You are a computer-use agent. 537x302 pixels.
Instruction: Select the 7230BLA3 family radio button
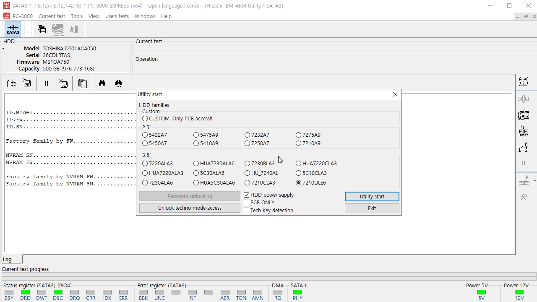247,164
